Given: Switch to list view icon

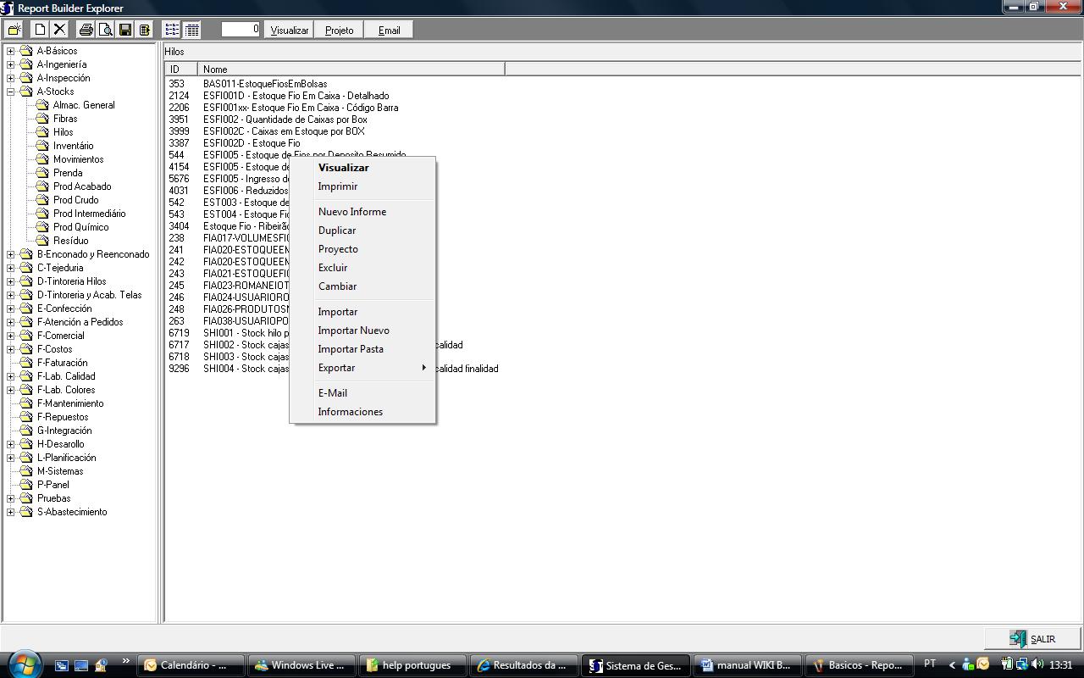Looking at the screenshot, I should [x=172, y=30].
